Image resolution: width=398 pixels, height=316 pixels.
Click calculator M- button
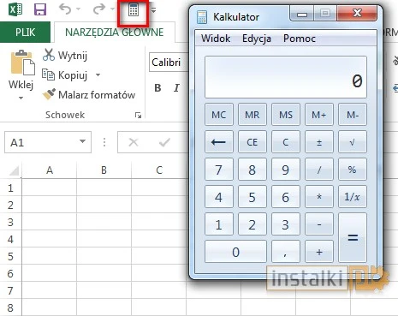pyautogui.click(x=353, y=115)
